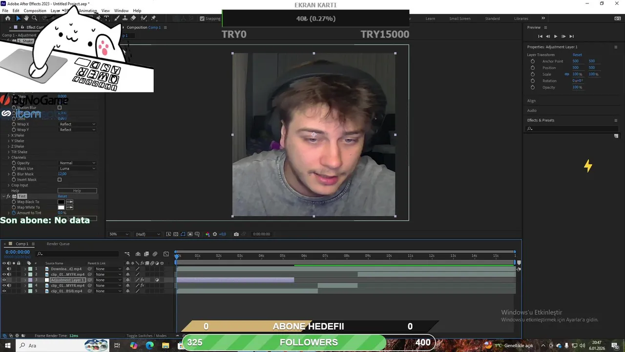Viewport: 625px width, 352px height.
Task: Click the composition flowchart icon in timeline
Action: click(x=127, y=254)
